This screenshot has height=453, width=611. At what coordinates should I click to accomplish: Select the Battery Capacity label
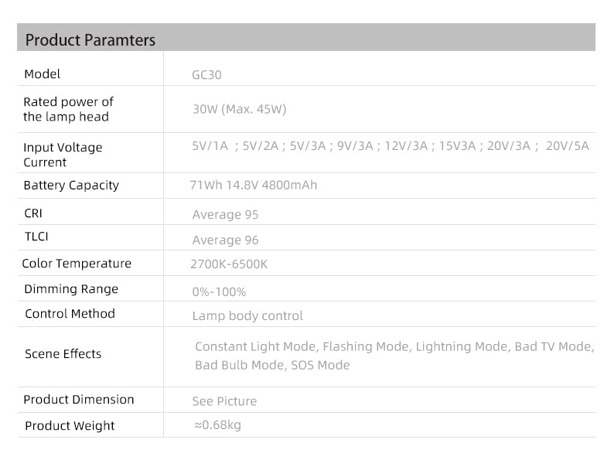[x=71, y=186]
